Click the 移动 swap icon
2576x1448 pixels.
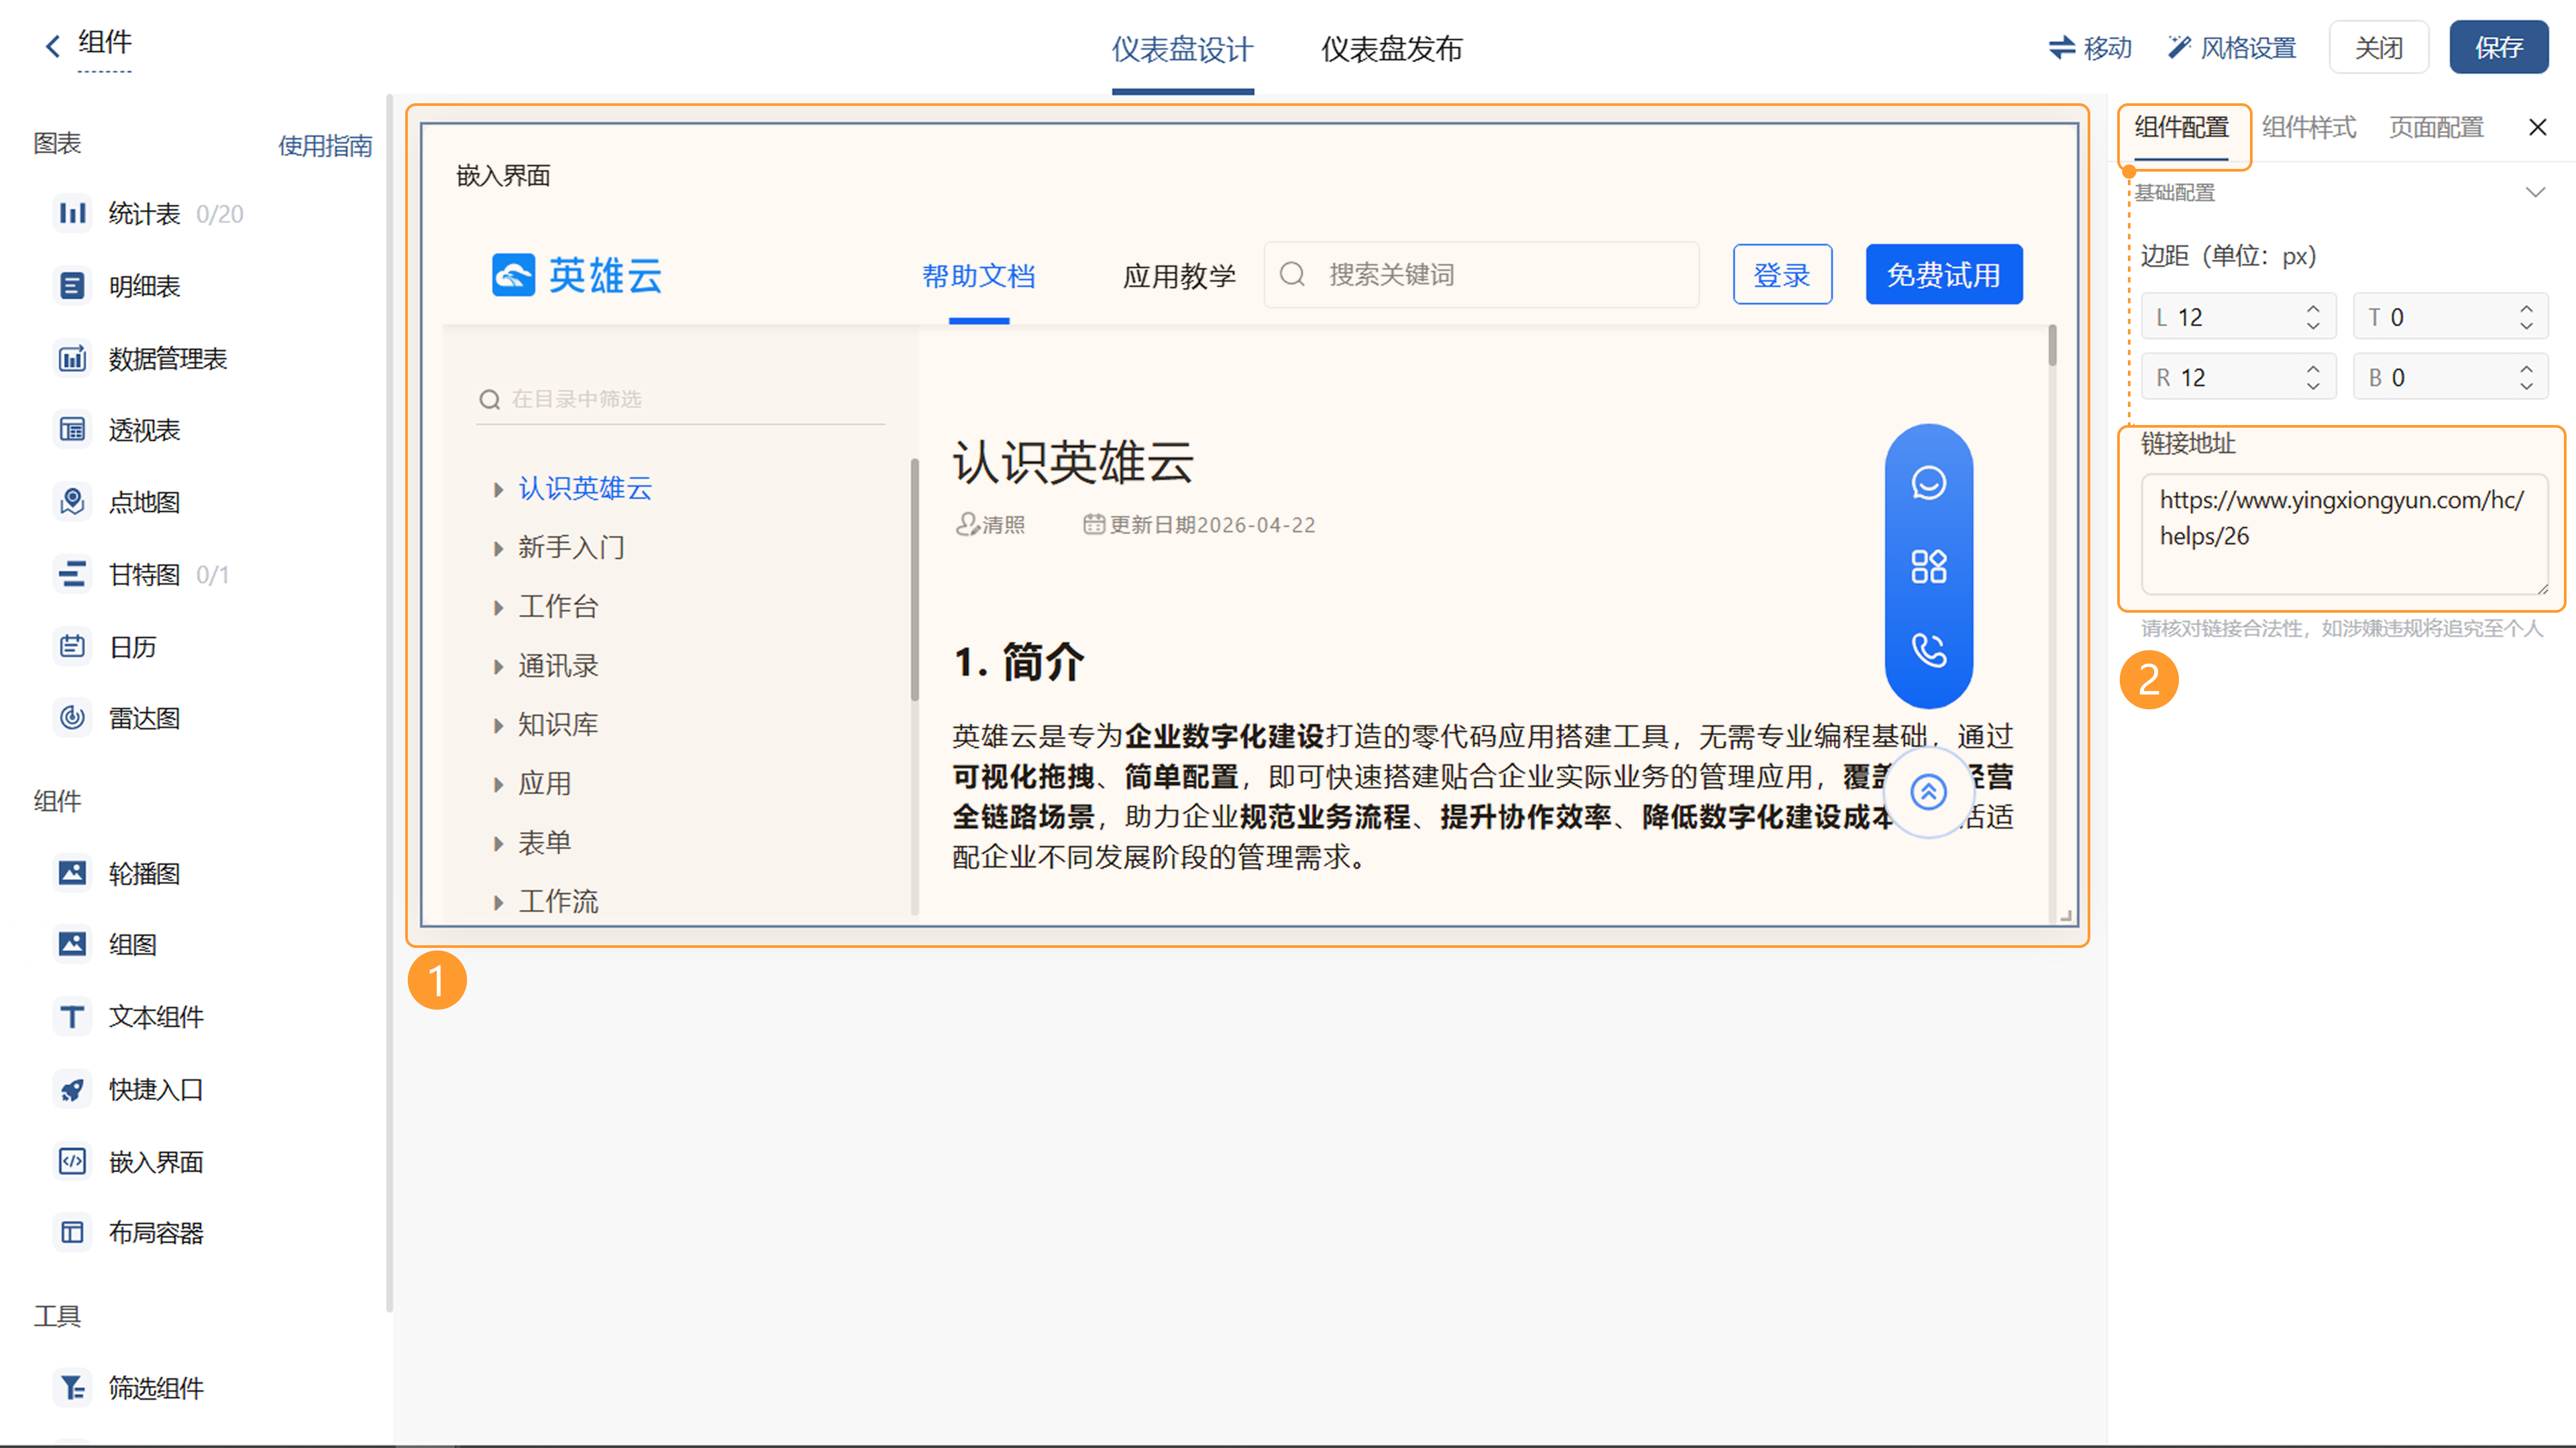[2062, 47]
